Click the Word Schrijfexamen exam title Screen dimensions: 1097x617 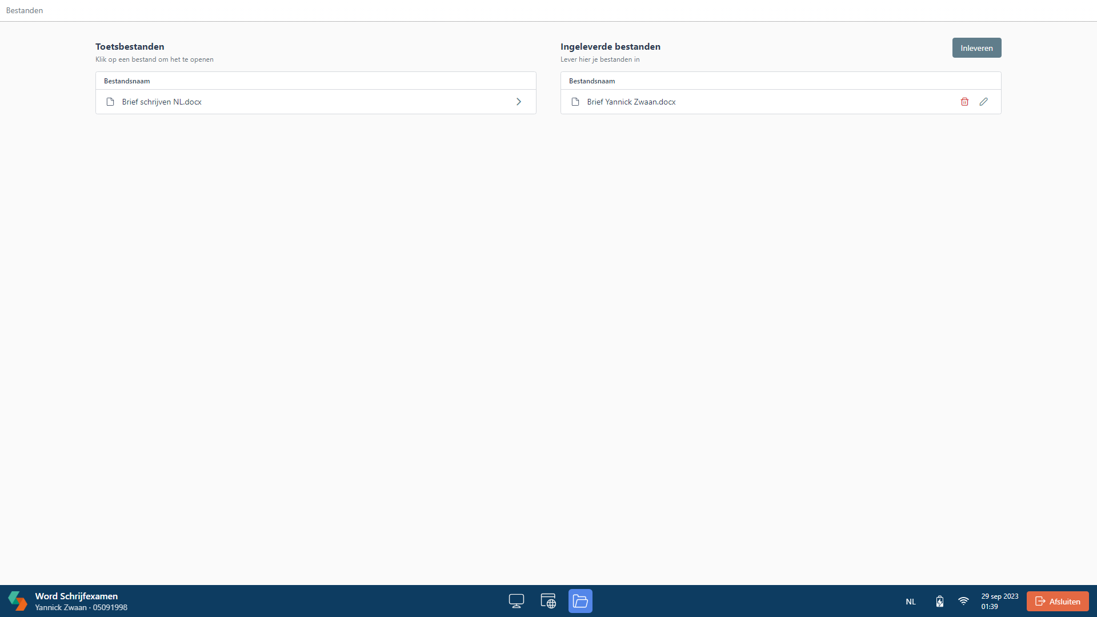tap(77, 596)
